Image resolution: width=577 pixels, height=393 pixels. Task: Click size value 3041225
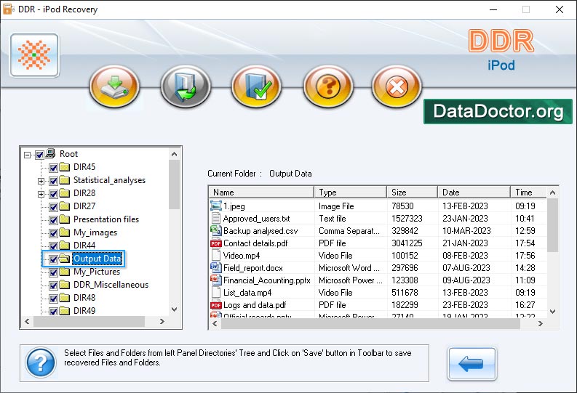point(407,243)
